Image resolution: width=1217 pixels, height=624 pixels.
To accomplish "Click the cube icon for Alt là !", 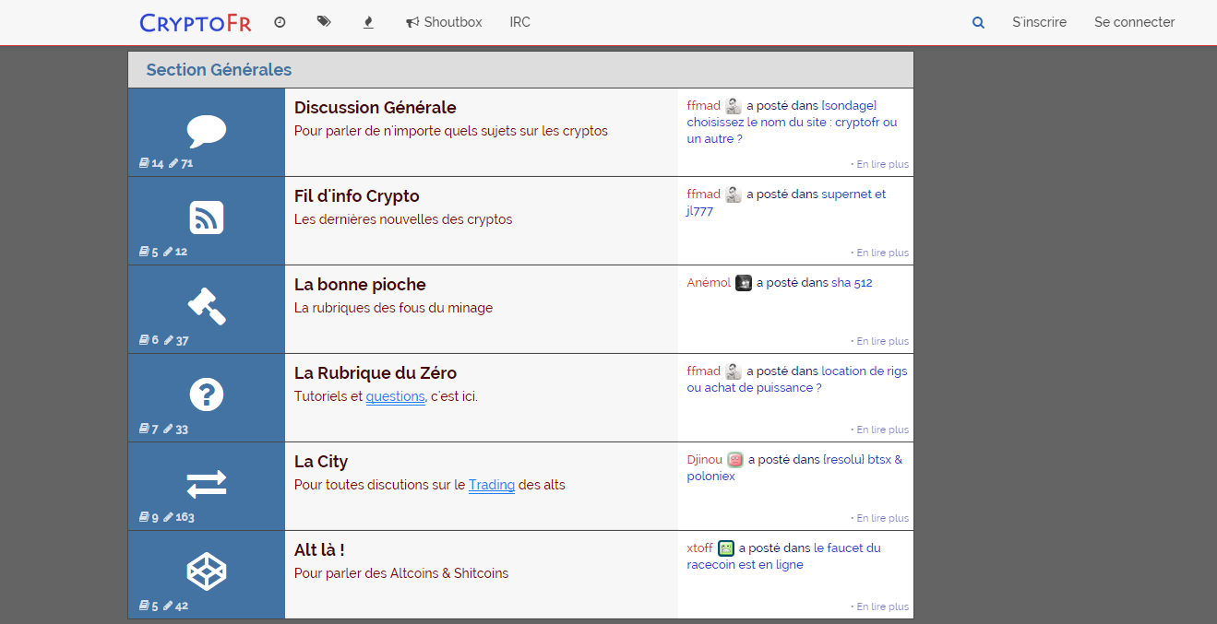I will [206, 571].
